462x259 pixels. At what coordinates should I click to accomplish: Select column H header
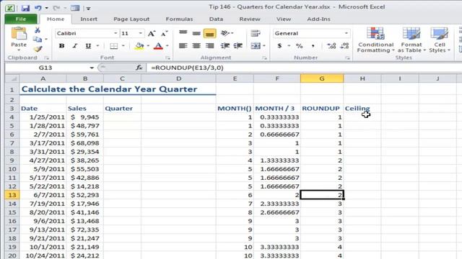point(362,78)
